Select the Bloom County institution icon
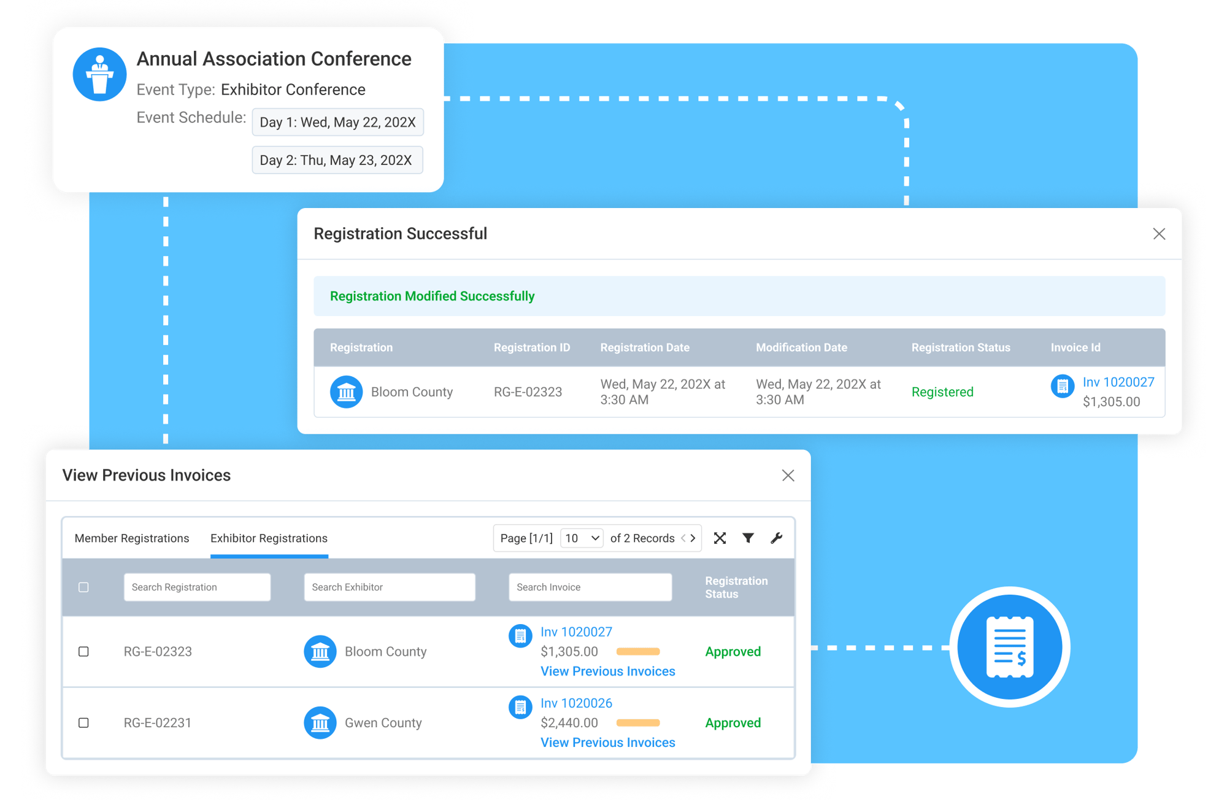Viewport: 1227px width, 807px height. [x=320, y=651]
